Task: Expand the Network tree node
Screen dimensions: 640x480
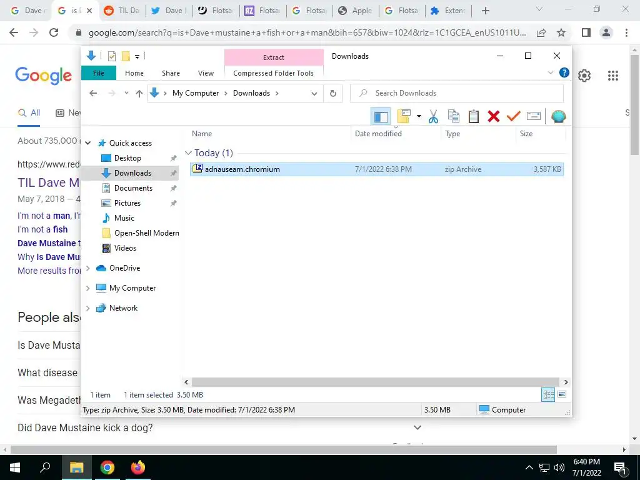Action: click(x=87, y=308)
